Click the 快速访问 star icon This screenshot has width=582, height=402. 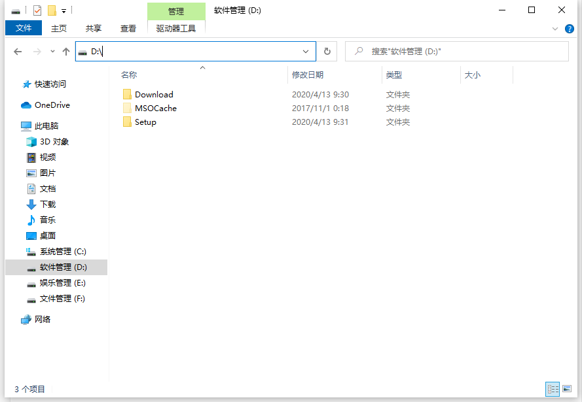pyautogui.click(x=26, y=84)
